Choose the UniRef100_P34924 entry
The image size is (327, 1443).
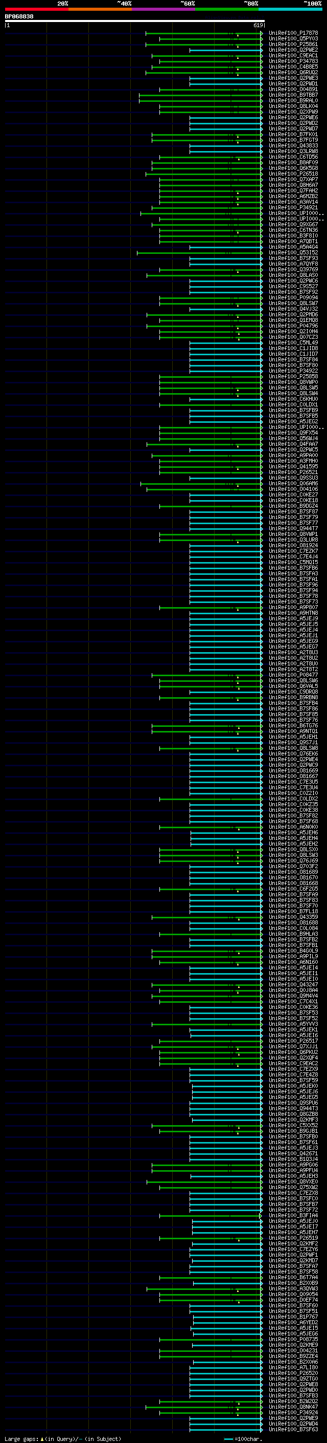click(293, 1412)
